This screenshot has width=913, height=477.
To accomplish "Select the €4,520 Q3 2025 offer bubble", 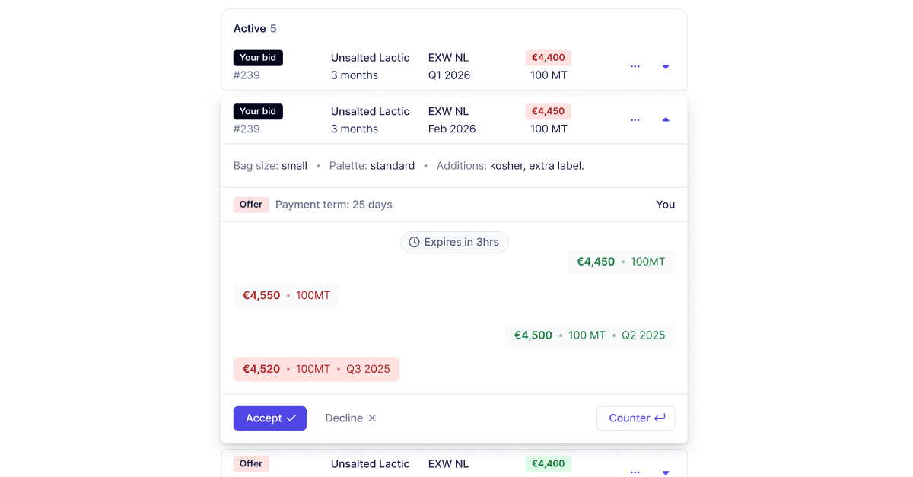I will click(316, 370).
